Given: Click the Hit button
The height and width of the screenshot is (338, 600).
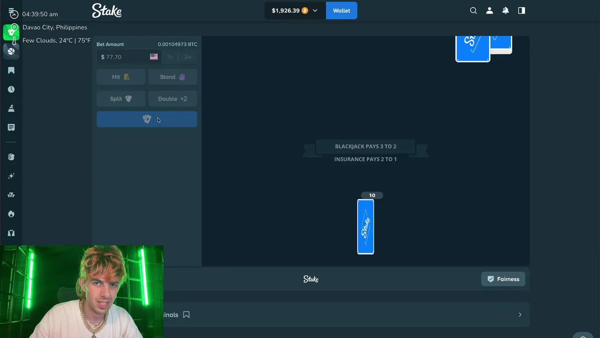Looking at the screenshot, I should [x=121, y=77].
